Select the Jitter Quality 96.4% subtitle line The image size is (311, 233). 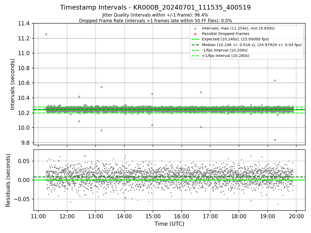(155, 15)
